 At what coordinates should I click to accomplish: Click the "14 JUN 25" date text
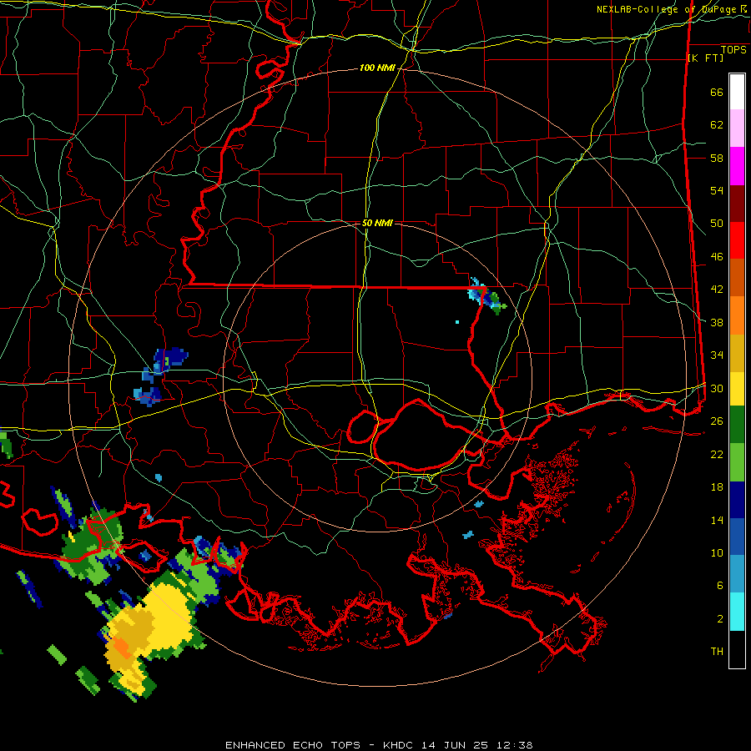click(x=454, y=745)
